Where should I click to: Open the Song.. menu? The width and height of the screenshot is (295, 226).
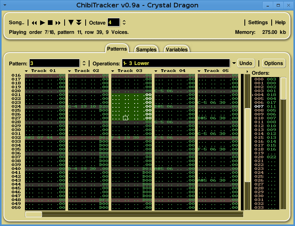[16, 23]
